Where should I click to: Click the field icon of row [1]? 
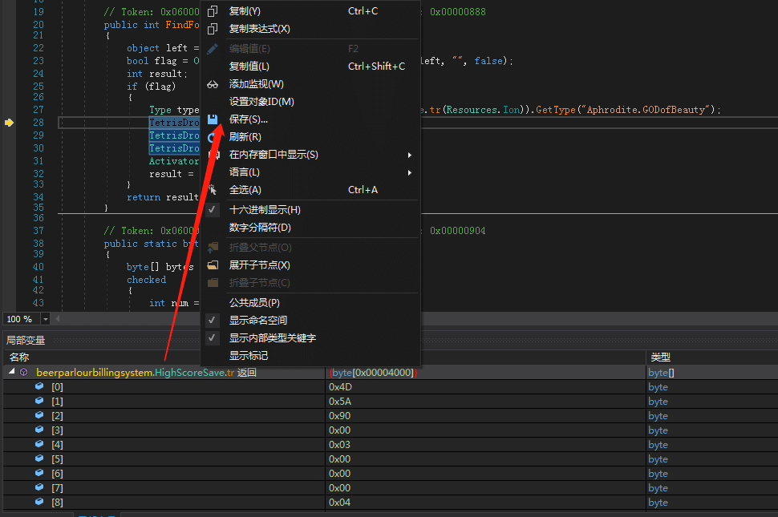point(39,401)
